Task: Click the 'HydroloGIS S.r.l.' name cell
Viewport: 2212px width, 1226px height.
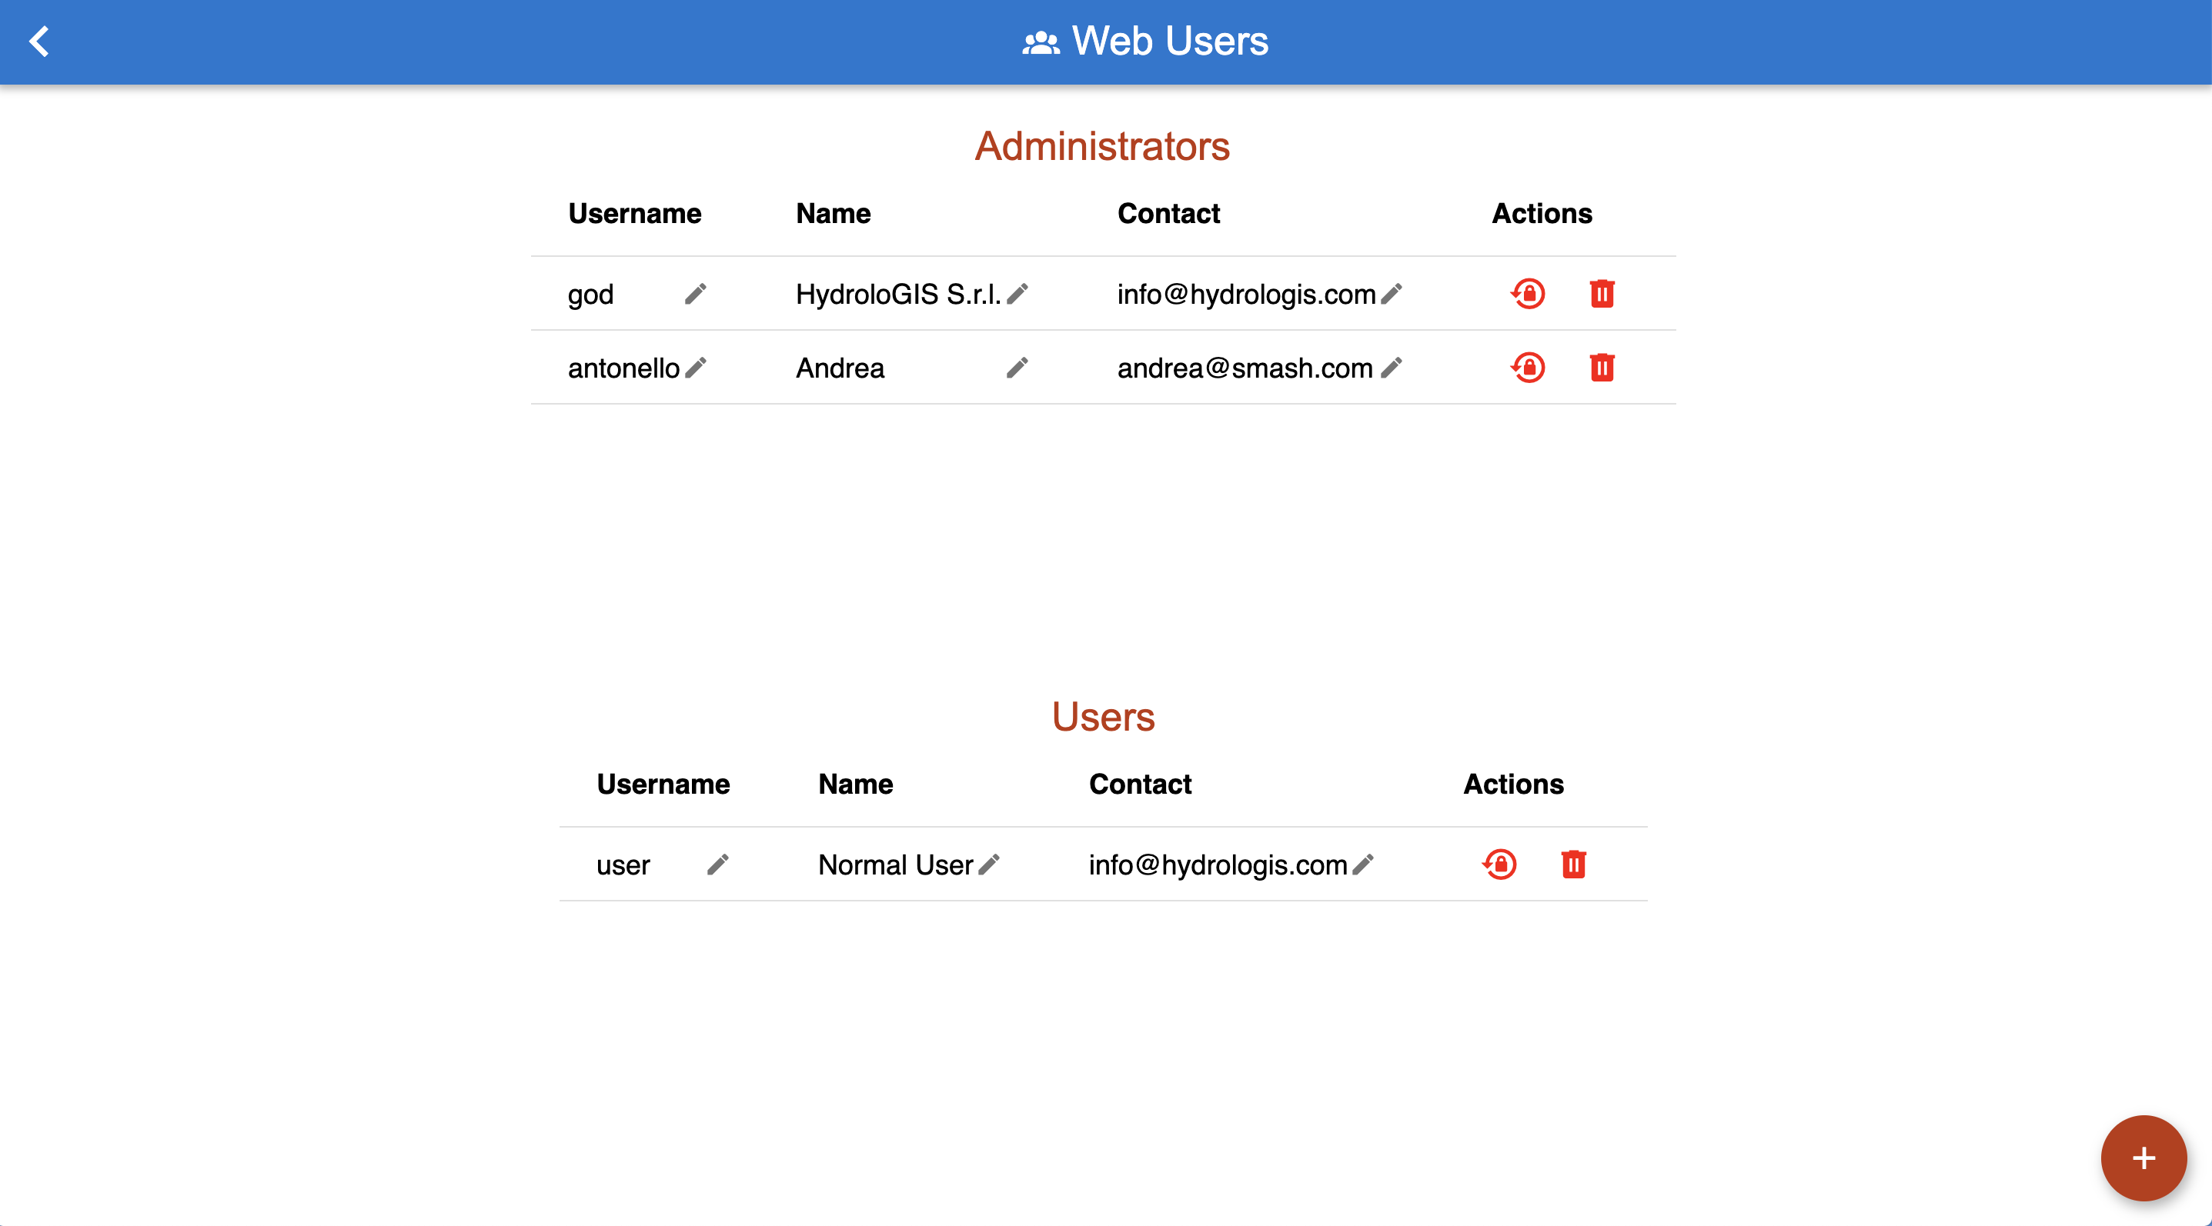Action: pyautogui.click(x=898, y=295)
